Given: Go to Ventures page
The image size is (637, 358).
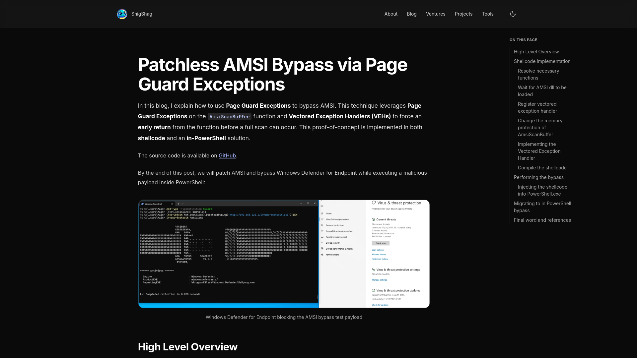Looking at the screenshot, I should tap(436, 14).
